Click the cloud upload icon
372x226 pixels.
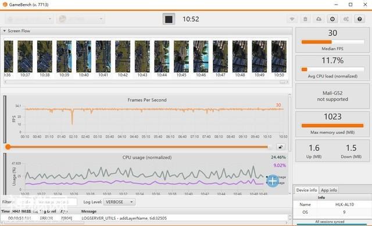point(319,19)
